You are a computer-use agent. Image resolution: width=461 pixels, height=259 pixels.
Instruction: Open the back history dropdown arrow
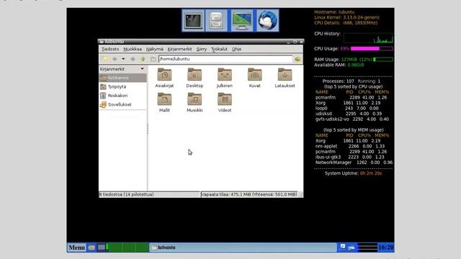(123, 59)
